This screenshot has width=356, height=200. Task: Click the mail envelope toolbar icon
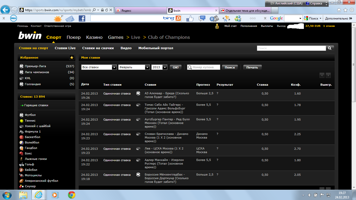[x=70, y=18]
